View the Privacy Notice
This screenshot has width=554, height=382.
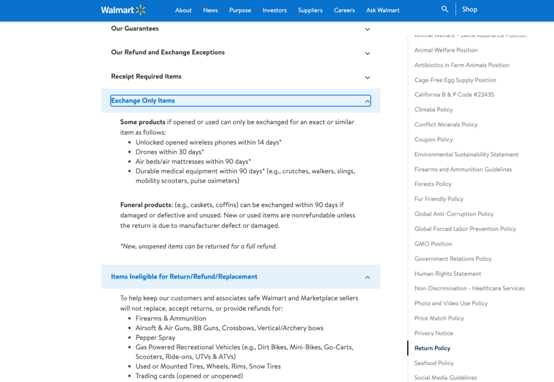click(433, 333)
